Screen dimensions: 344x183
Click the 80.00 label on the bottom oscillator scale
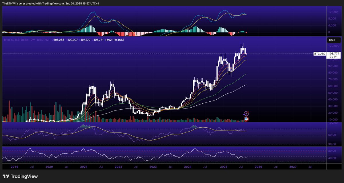click(x=333, y=151)
